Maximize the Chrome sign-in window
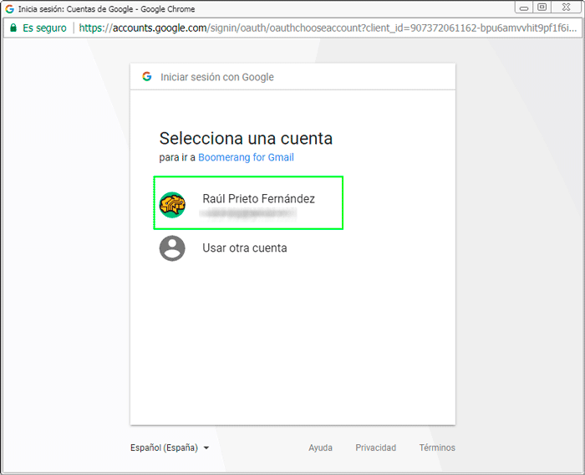Screen dimensions: 585x475 pyautogui.click(x=542, y=8)
